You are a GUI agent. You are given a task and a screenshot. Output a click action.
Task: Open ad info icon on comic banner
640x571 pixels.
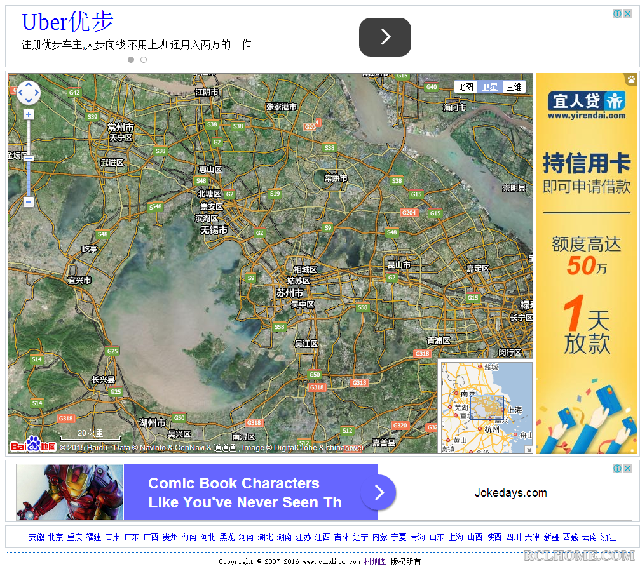(x=618, y=468)
